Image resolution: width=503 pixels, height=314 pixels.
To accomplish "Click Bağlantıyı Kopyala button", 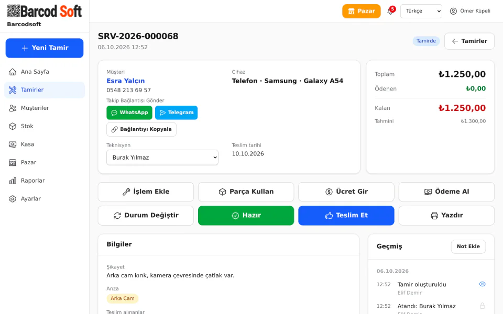I will pos(141,129).
